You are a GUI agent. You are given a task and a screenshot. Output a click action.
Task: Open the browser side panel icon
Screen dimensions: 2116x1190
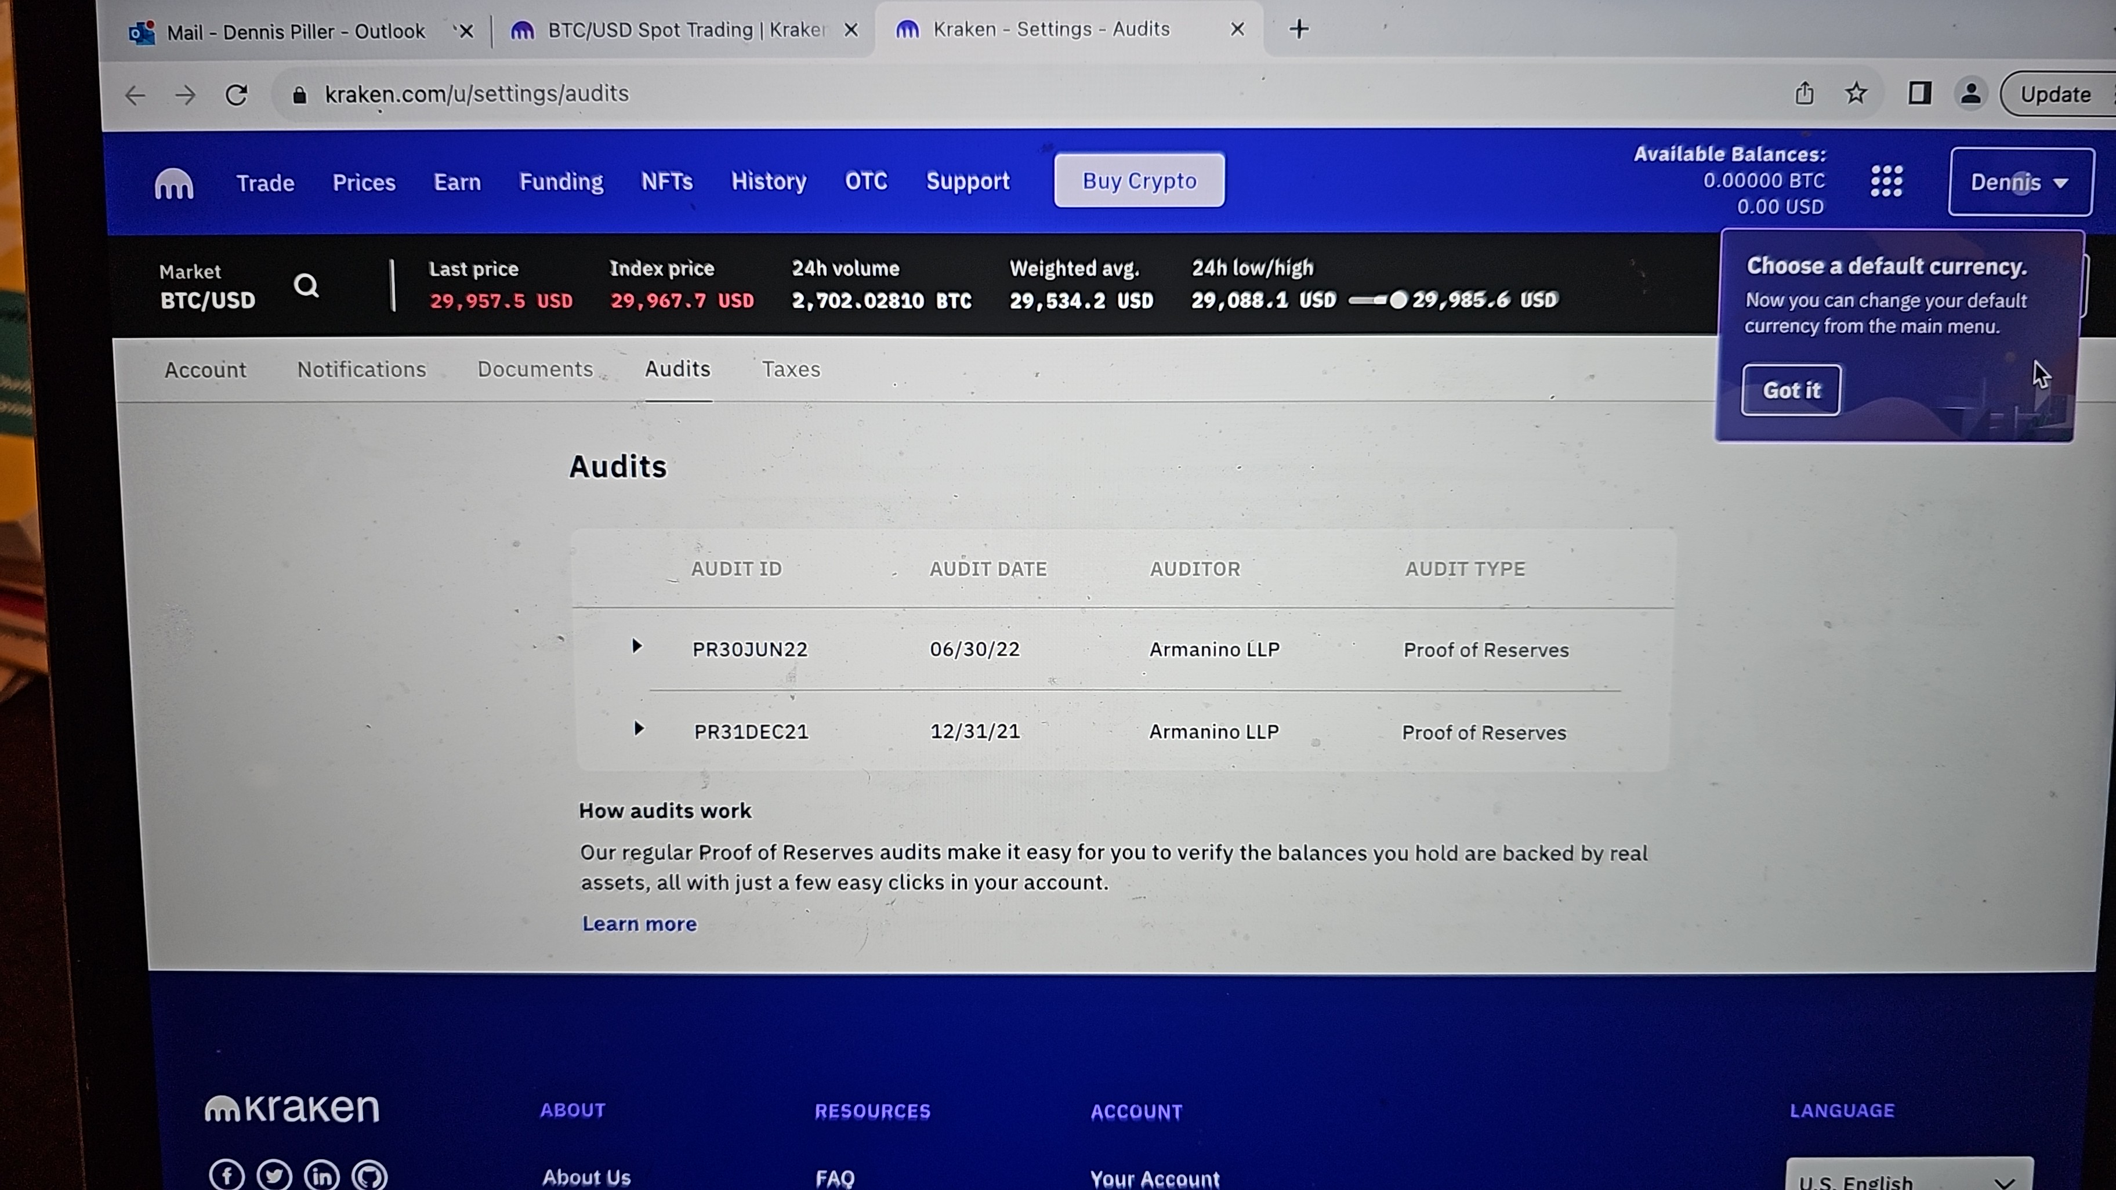(x=1919, y=93)
